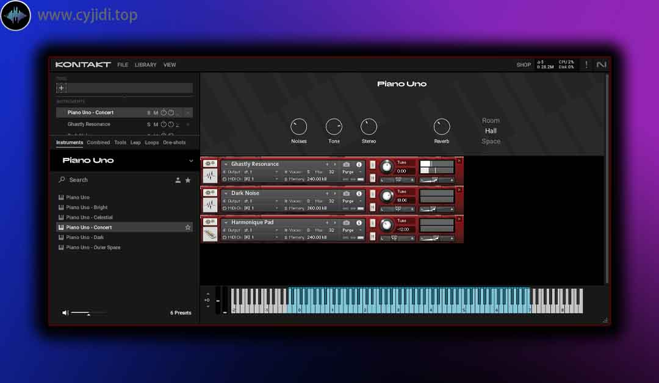The width and height of the screenshot is (659, 383).
Task: Toggle solo button on Ghastly Resonance rack
Action: [372, 165]
